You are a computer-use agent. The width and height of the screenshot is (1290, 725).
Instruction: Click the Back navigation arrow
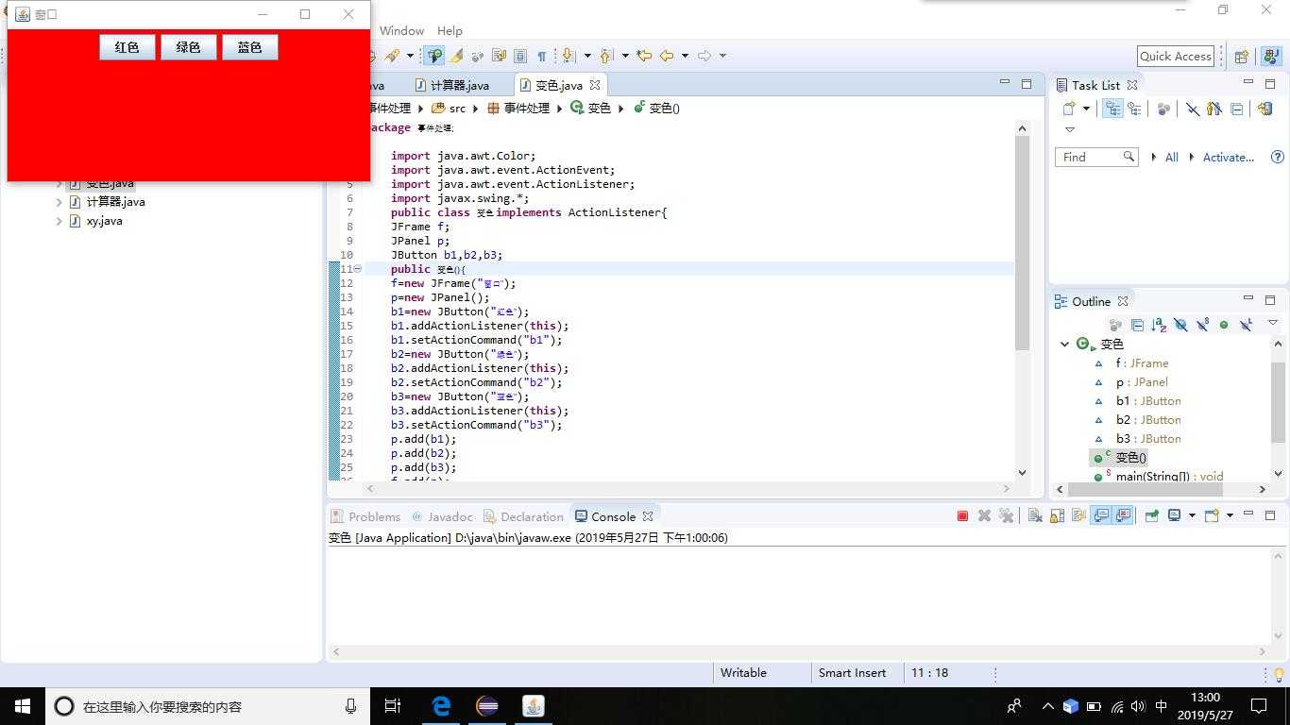coord(667,56)
